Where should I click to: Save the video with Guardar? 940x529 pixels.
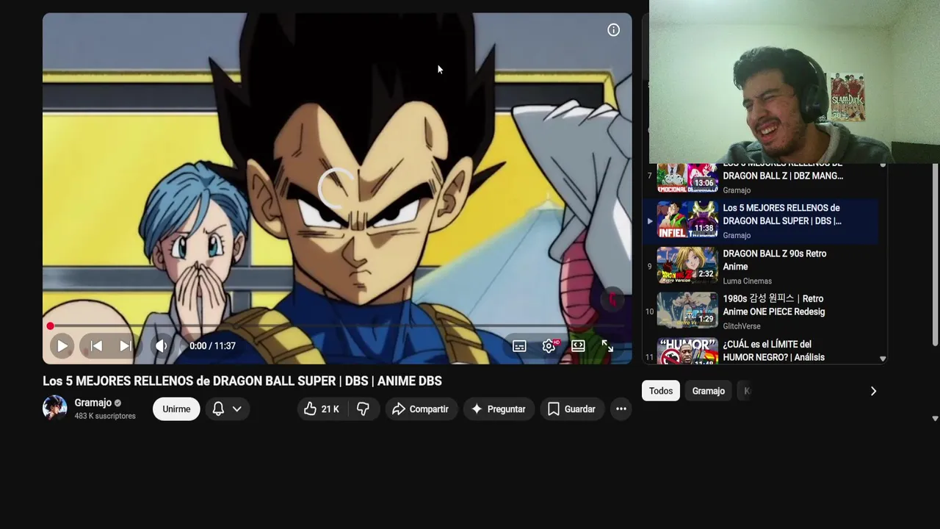(x=571, y=409)
